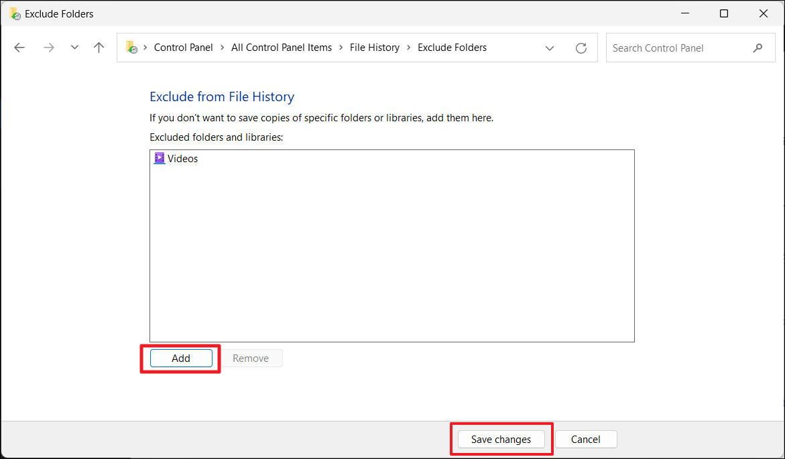
Task: Click the File History icon in the address bar
Action: [x=131, y=48]
